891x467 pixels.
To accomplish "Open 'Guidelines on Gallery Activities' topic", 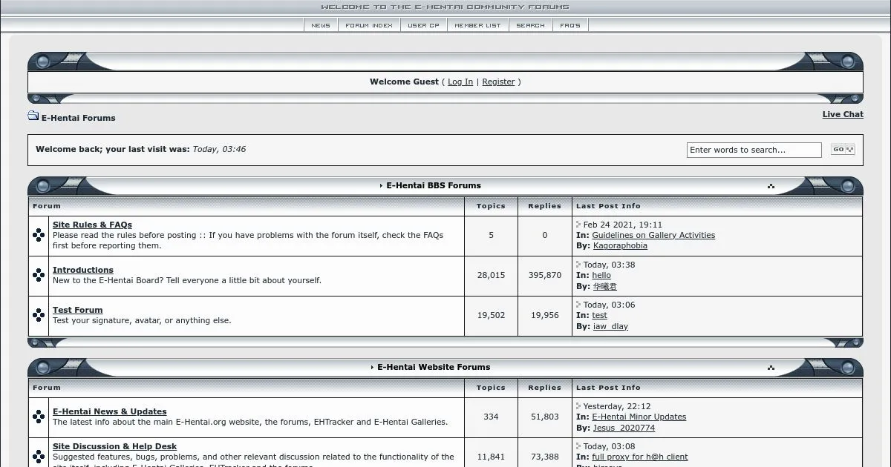I will 653,236.
